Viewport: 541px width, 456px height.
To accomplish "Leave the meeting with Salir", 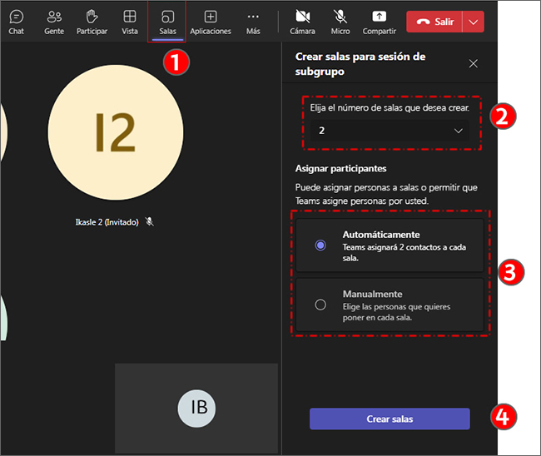I will coord(434,22).
